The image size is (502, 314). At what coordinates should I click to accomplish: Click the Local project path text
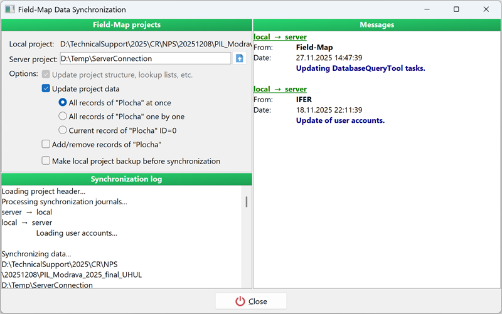(x=156, y=44)
